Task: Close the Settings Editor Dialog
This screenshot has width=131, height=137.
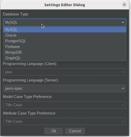Action: [124, 5]
